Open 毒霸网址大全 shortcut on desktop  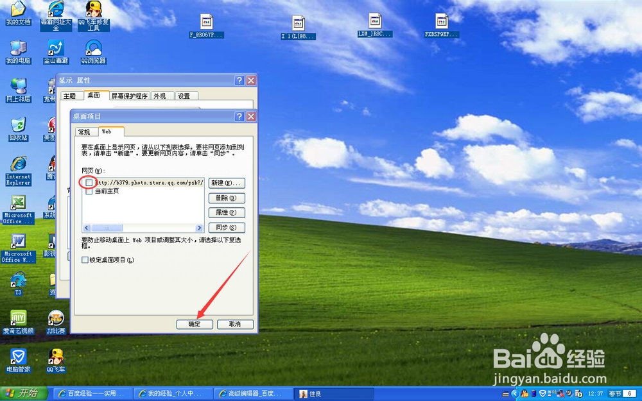[x=56, y=15]
